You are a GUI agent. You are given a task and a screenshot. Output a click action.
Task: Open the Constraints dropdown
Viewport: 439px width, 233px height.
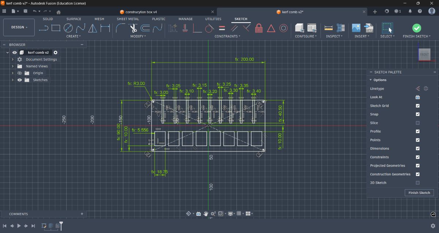coord(228,36)
